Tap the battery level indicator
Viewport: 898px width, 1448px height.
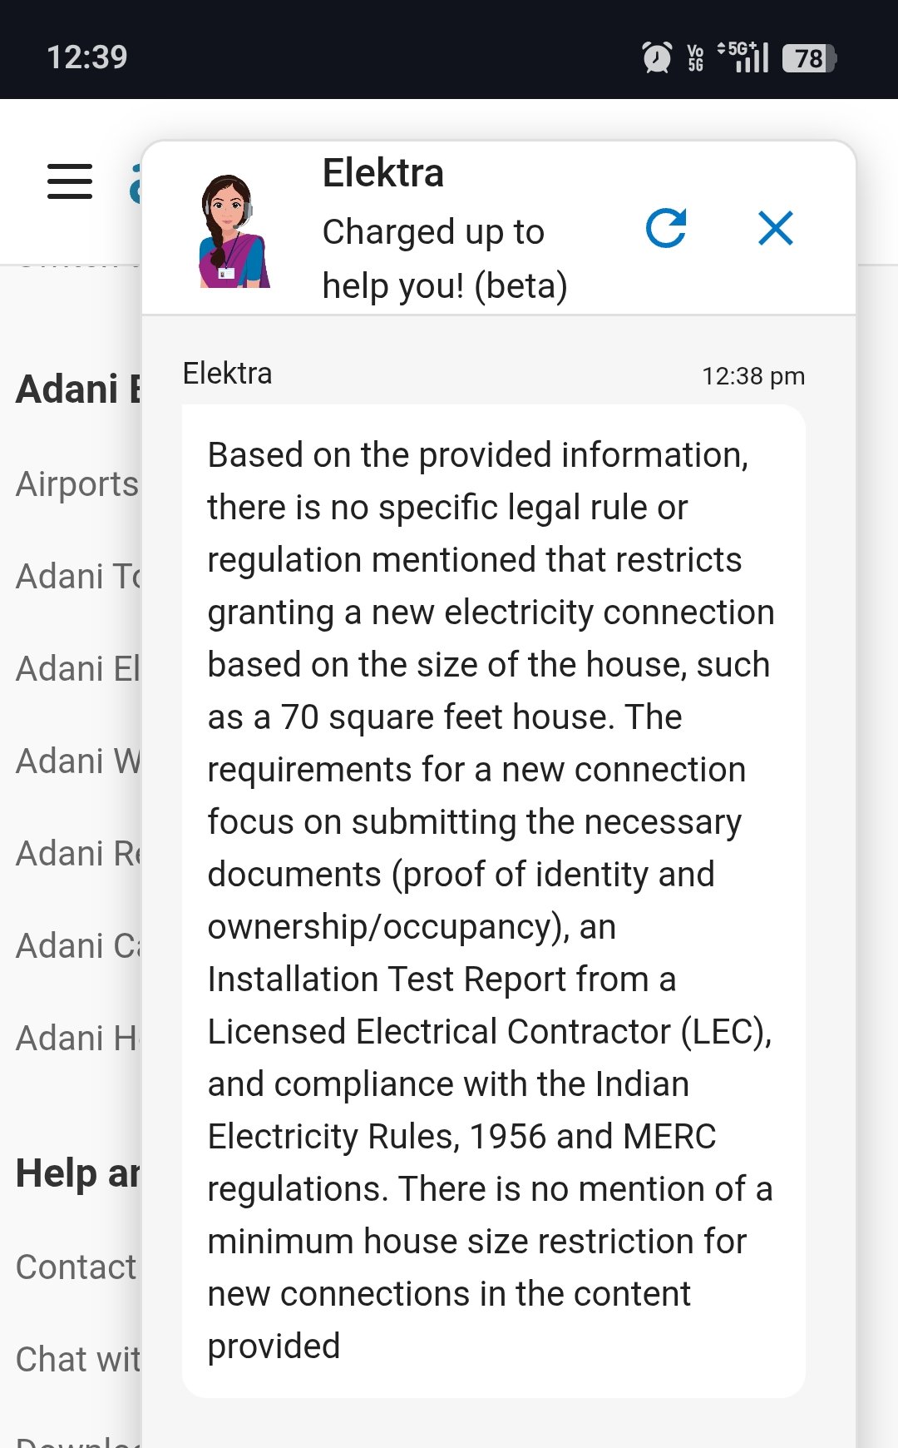[x=808, y=57]
